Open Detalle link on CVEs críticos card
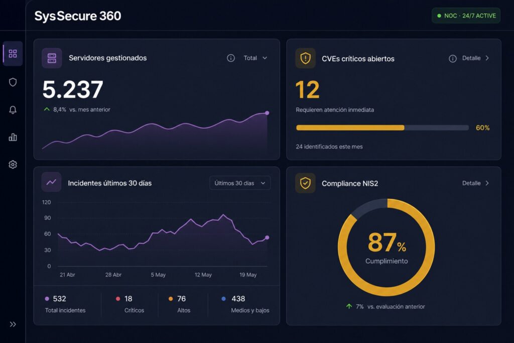 coord(476,58)
